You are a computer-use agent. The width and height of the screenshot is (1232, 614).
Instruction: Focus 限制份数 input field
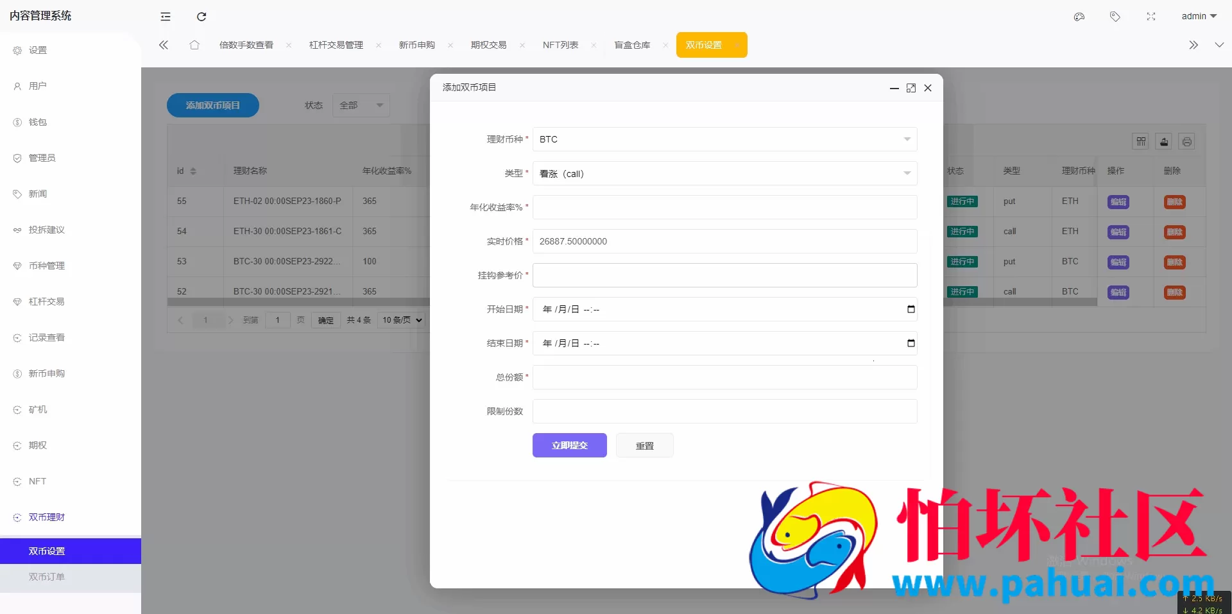725,411
